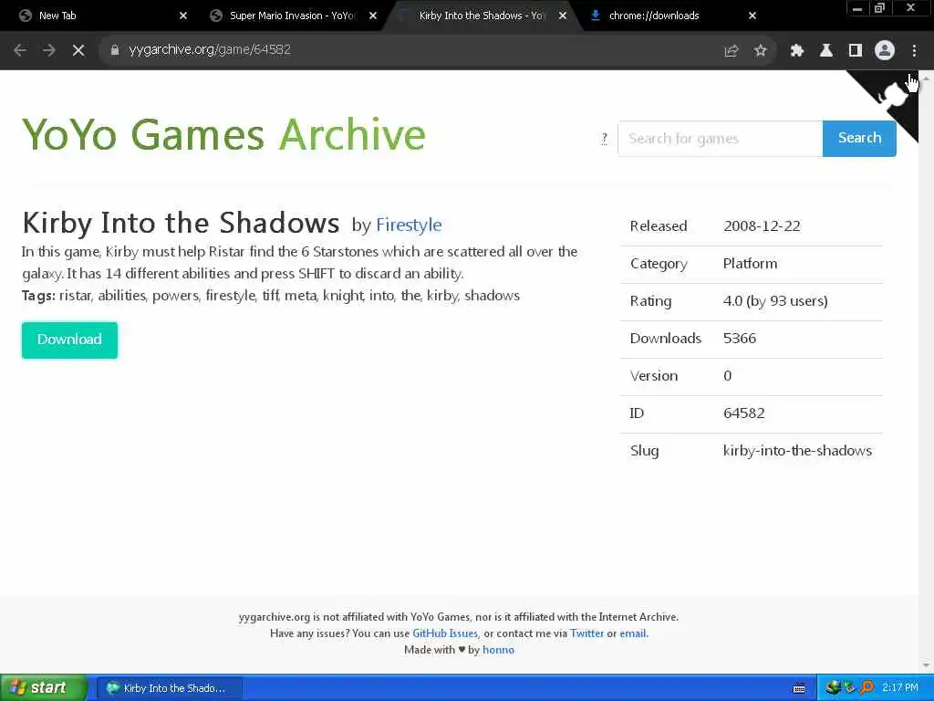
Task: Click the browser back arrow
Action: click(x=20, y=51)
